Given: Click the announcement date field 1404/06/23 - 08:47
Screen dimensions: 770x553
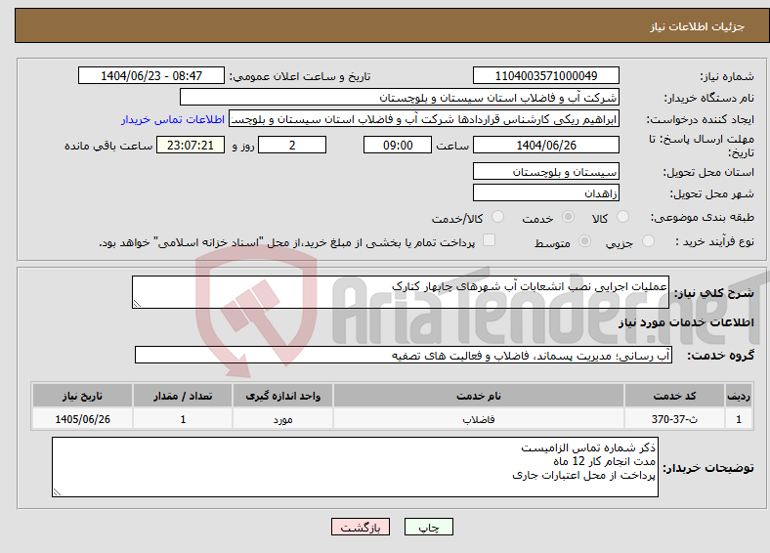Looking at the screenshot, I should click(151, 75).
